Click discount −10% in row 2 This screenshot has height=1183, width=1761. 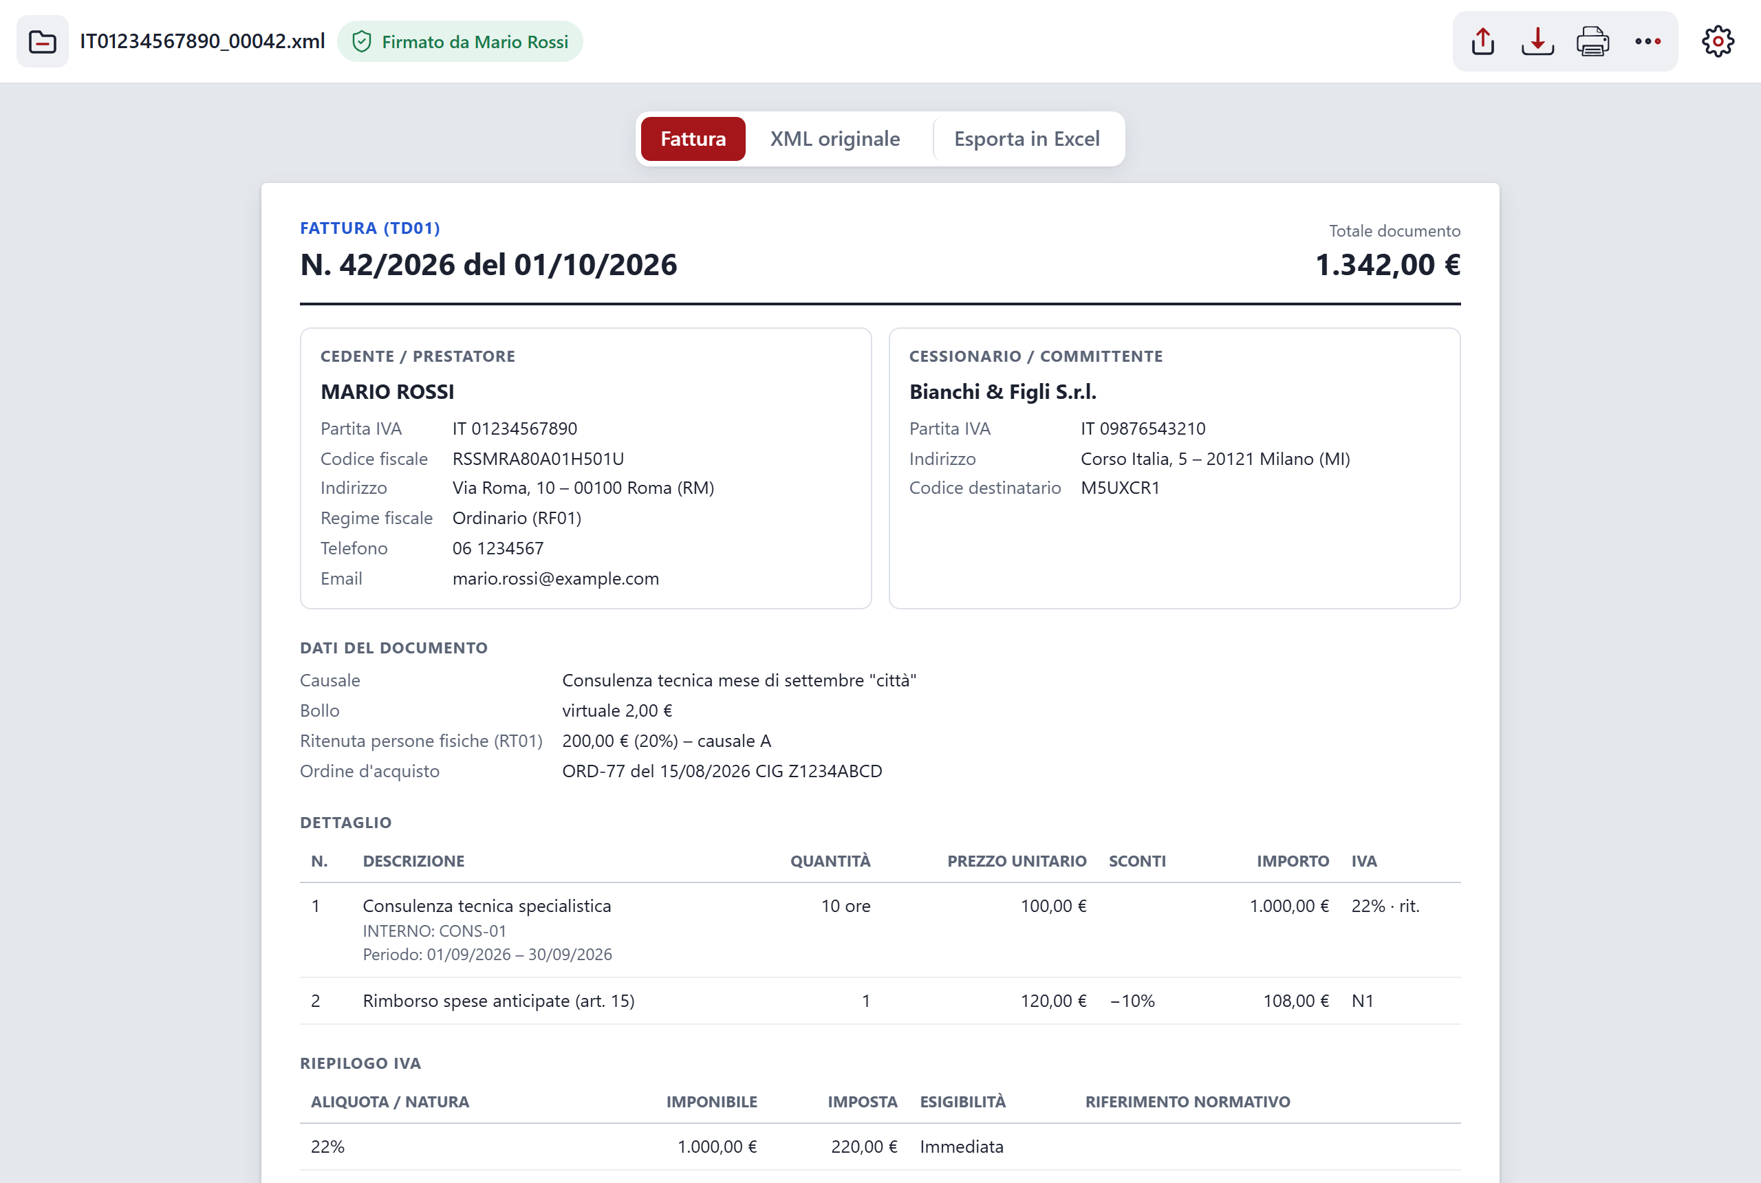click(x=1132, y=1001)
